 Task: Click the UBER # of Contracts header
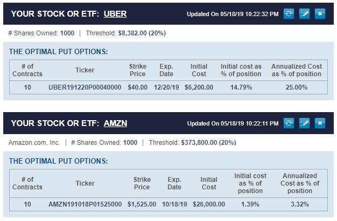27,70
